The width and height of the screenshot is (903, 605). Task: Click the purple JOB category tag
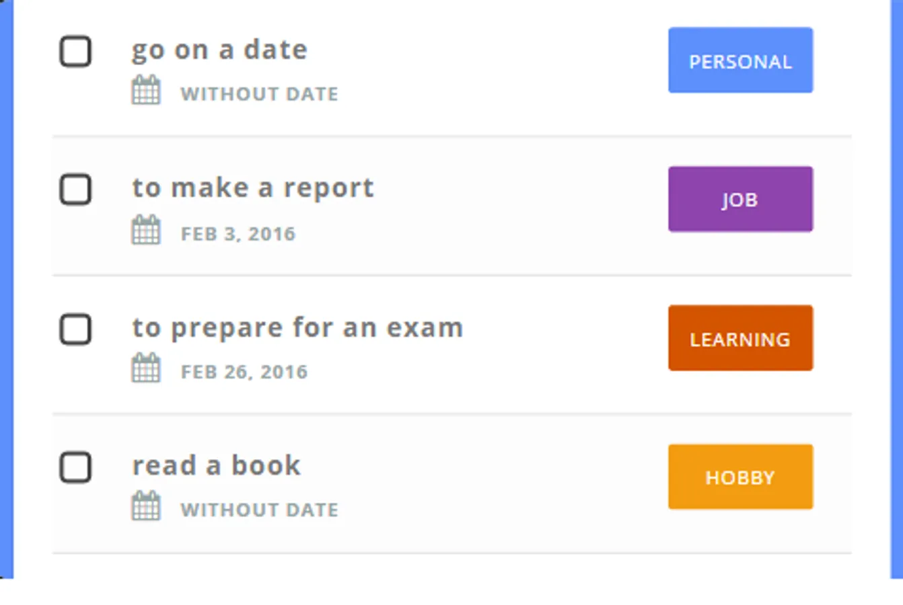pyautogui.click(x=740, y=199)
